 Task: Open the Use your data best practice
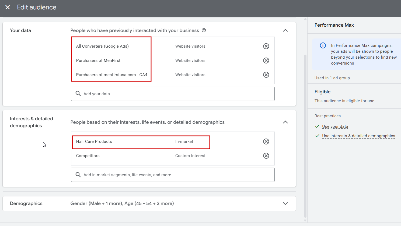pos(335,126)
